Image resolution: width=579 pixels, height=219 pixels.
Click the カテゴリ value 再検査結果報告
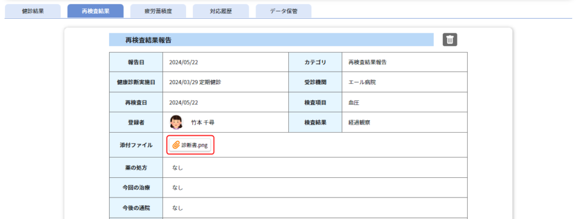point(368,62)
